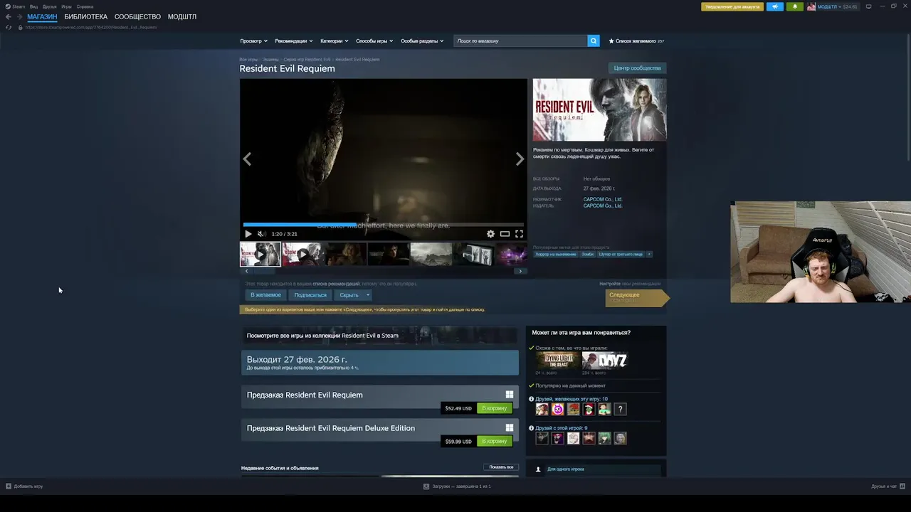The height and width of the screenshot is (512, 911).
Task: Show next media with right arrow
Action: pyautogui.click(x=520, y=159)
